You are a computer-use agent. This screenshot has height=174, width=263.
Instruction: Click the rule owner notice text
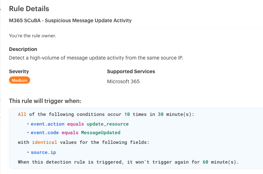tap(33, 36)
